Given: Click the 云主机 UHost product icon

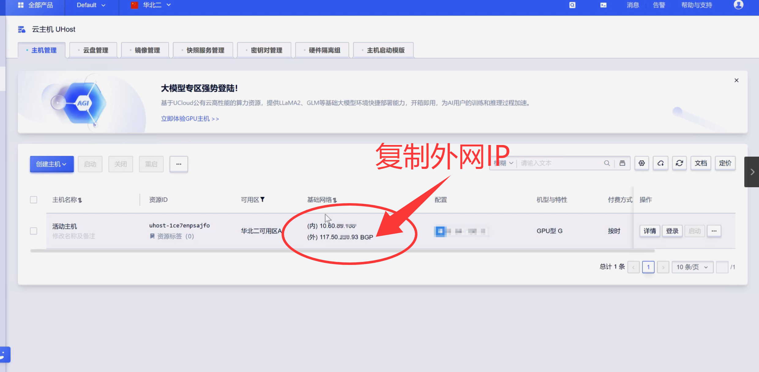Looking at the screenshot, I should coord(21,29).
